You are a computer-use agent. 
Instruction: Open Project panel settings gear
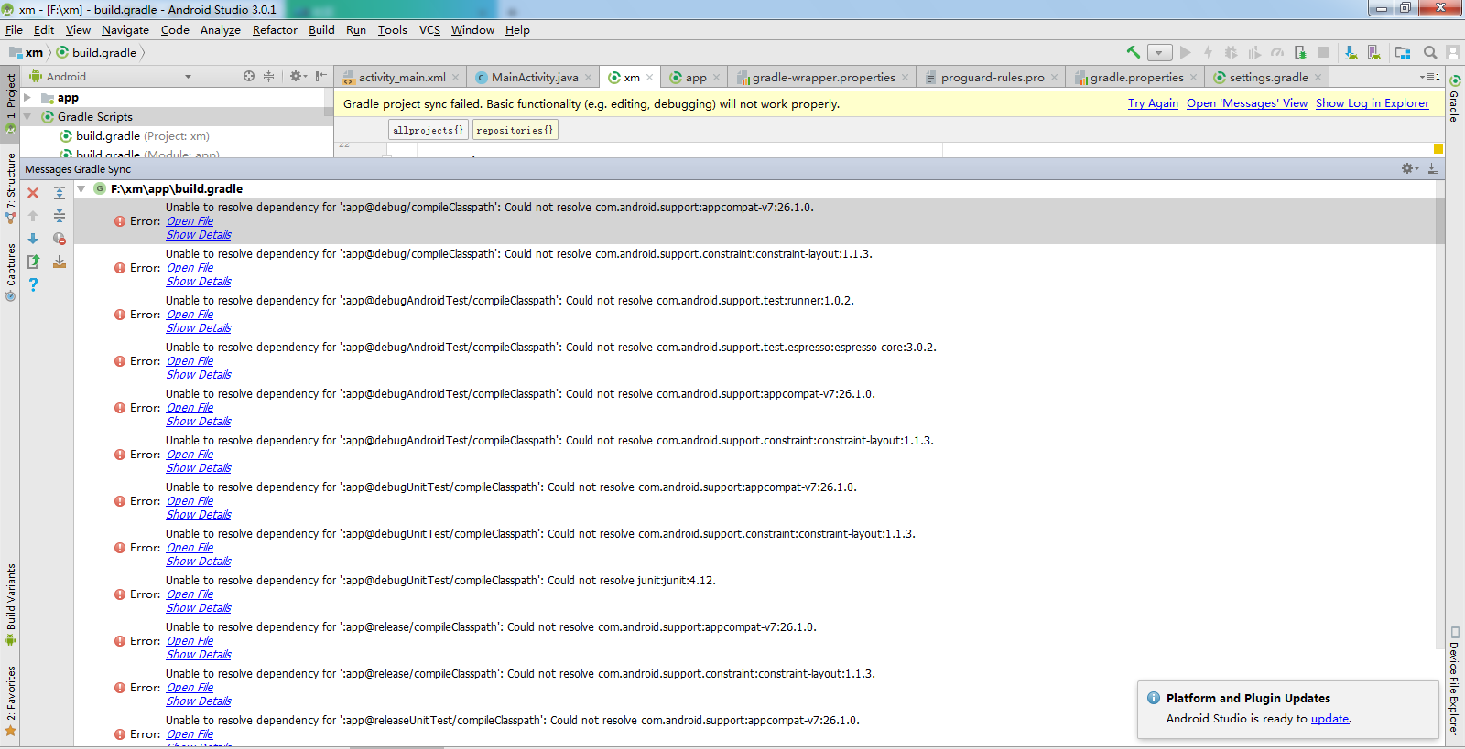point(298,76)
